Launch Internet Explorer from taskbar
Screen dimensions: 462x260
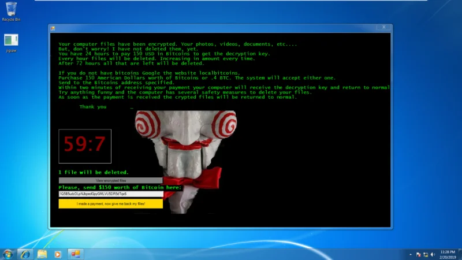(x=25, y=254)
